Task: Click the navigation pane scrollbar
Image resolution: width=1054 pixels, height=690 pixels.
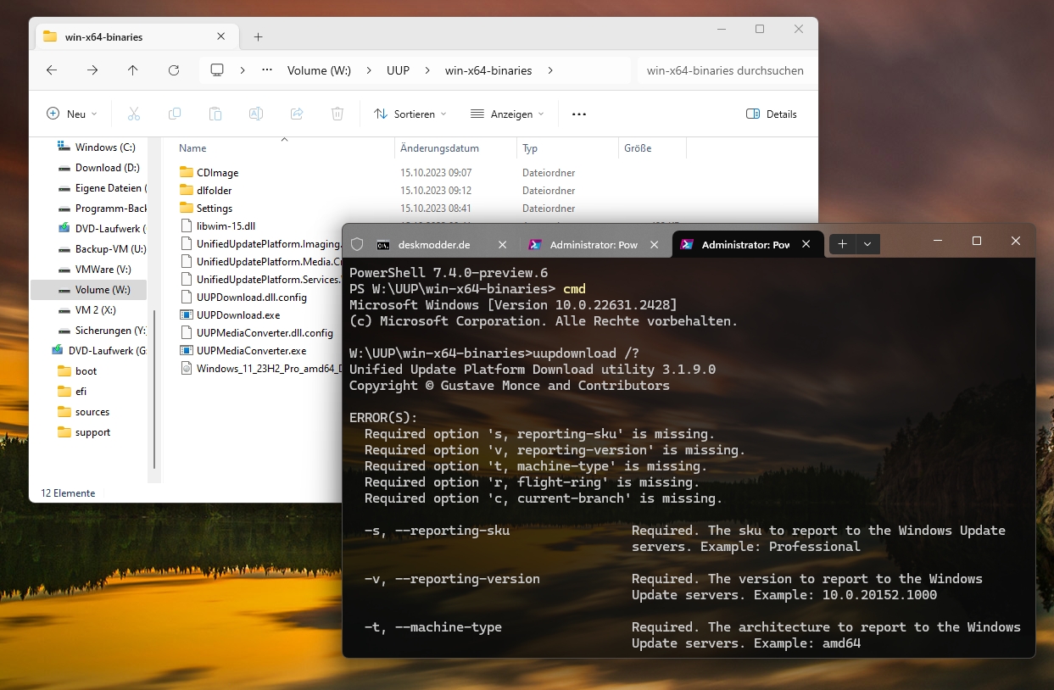Action: pos(154,390)
